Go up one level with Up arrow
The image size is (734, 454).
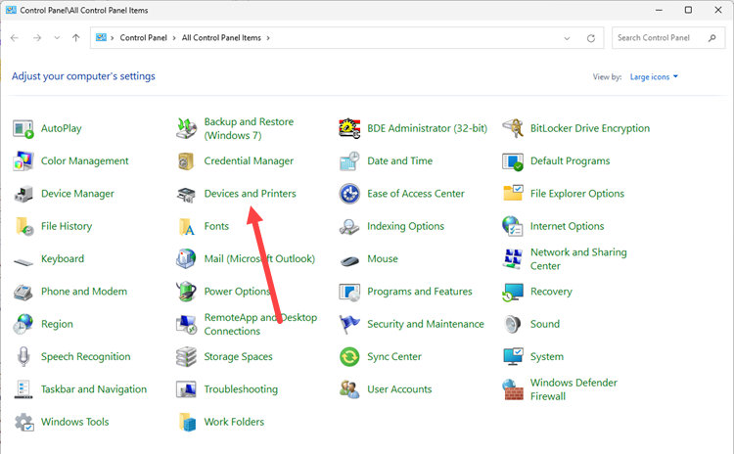click(75, 38)
